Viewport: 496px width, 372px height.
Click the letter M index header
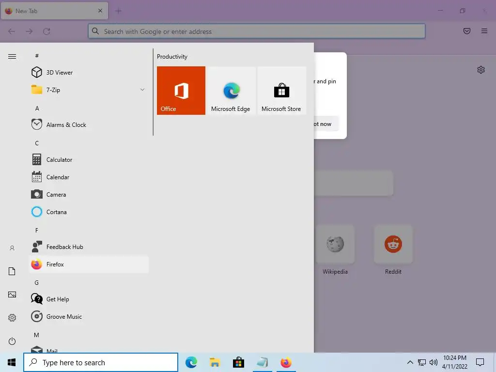click(x=37, y=335)
